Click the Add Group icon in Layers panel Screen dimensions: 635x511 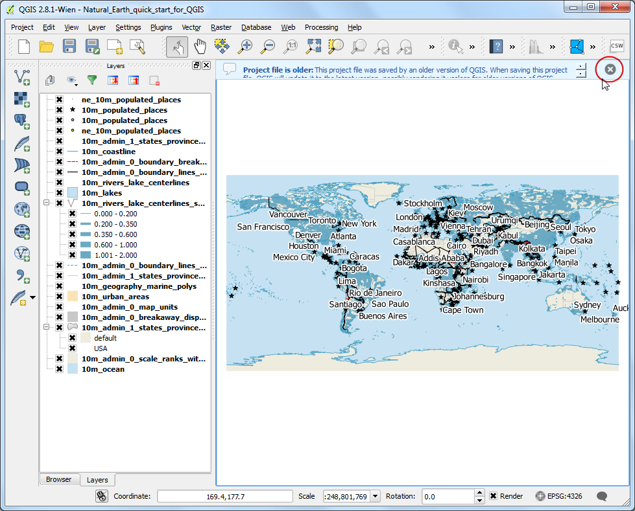coord(50,80)
